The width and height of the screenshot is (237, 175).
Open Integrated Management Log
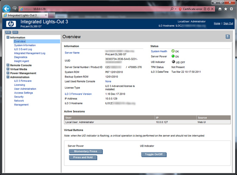click(x=30, y=53)
